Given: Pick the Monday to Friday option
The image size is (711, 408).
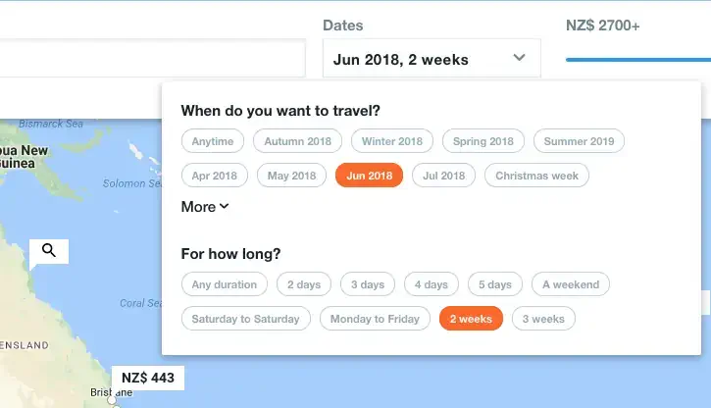Looking at the screenshot, I should coord(375,319).
